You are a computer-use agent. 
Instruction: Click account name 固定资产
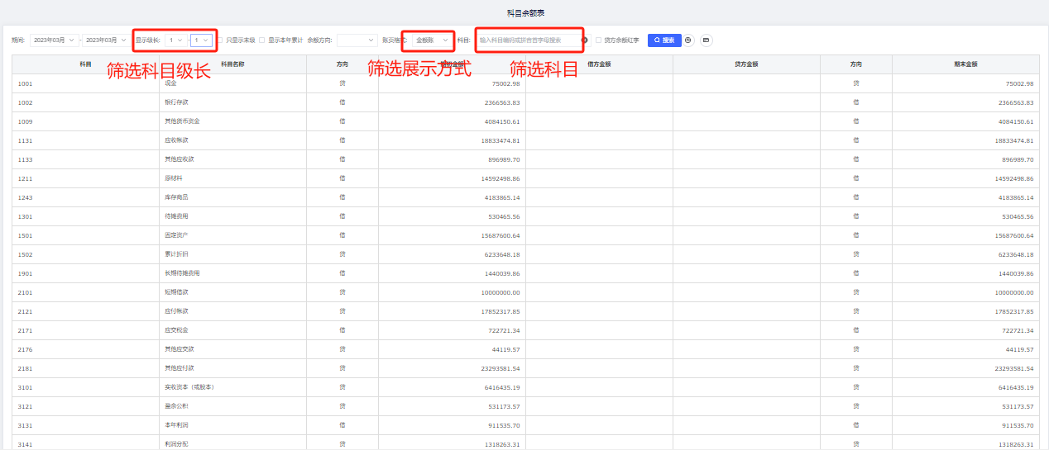(x=176, y=235)
